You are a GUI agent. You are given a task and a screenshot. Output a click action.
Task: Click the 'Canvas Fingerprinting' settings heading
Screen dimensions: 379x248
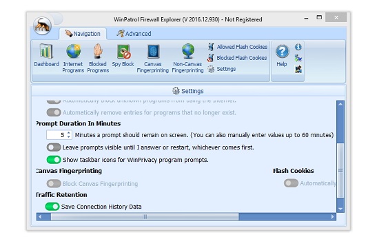click(x=69, y=171)
